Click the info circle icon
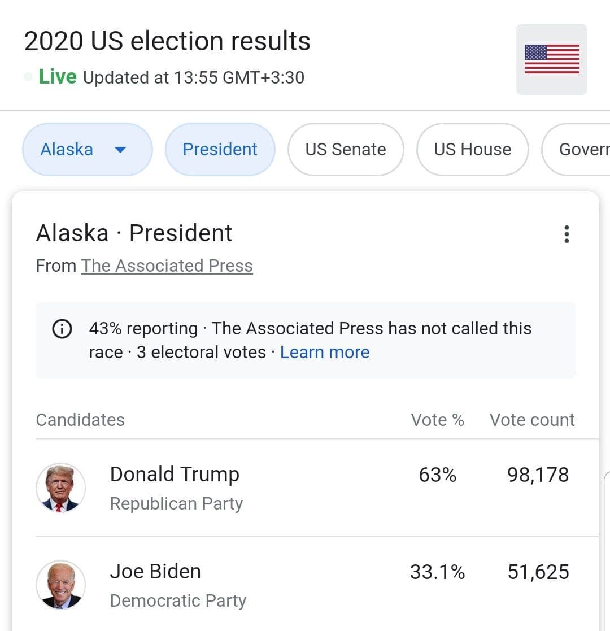This screenshot has width=610, height=631. point(62,329)
